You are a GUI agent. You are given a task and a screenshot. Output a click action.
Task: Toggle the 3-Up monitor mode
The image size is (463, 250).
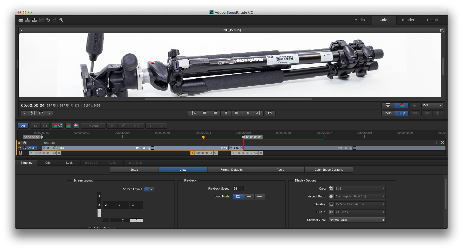coord(402,113)
